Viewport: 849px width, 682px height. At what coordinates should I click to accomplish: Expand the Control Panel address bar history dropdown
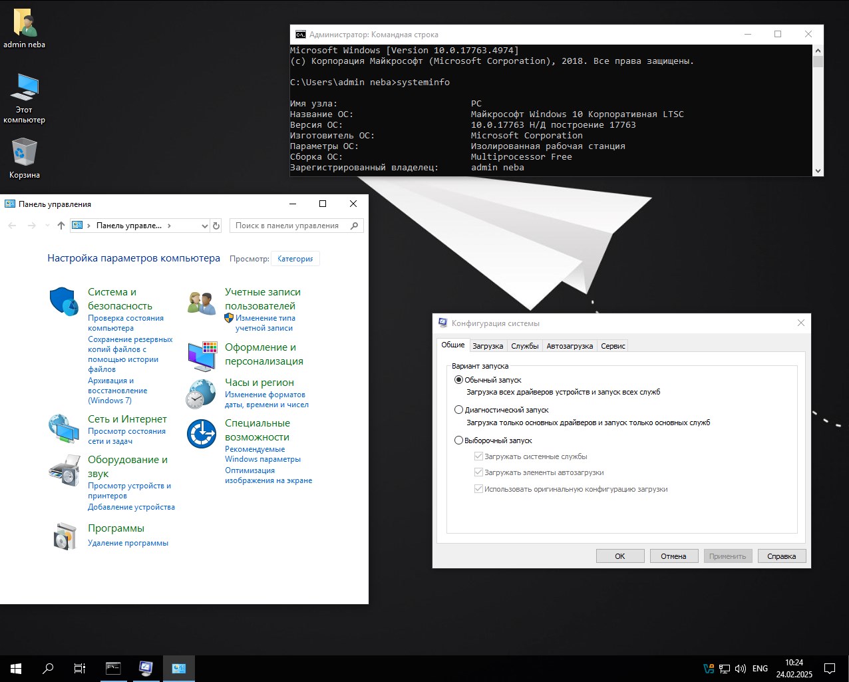(x=204, y=226)
